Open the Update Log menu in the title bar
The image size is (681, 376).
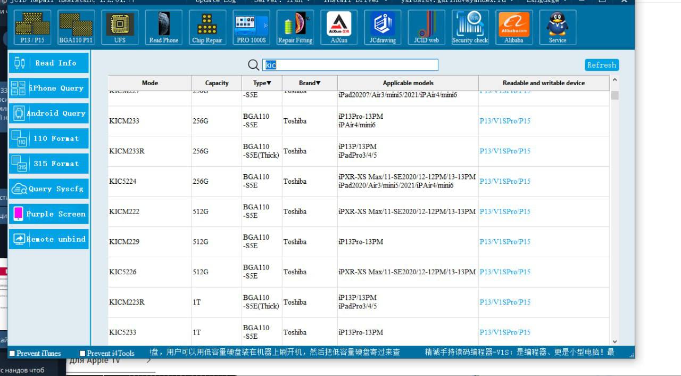pyautogui.click(x=215, y=2)
